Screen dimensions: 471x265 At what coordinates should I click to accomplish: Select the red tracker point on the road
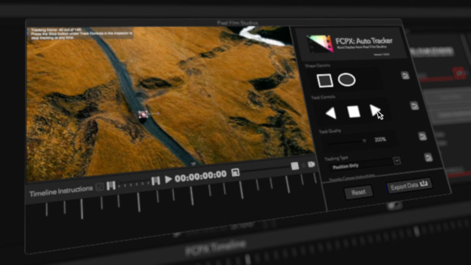pos(143,114)
